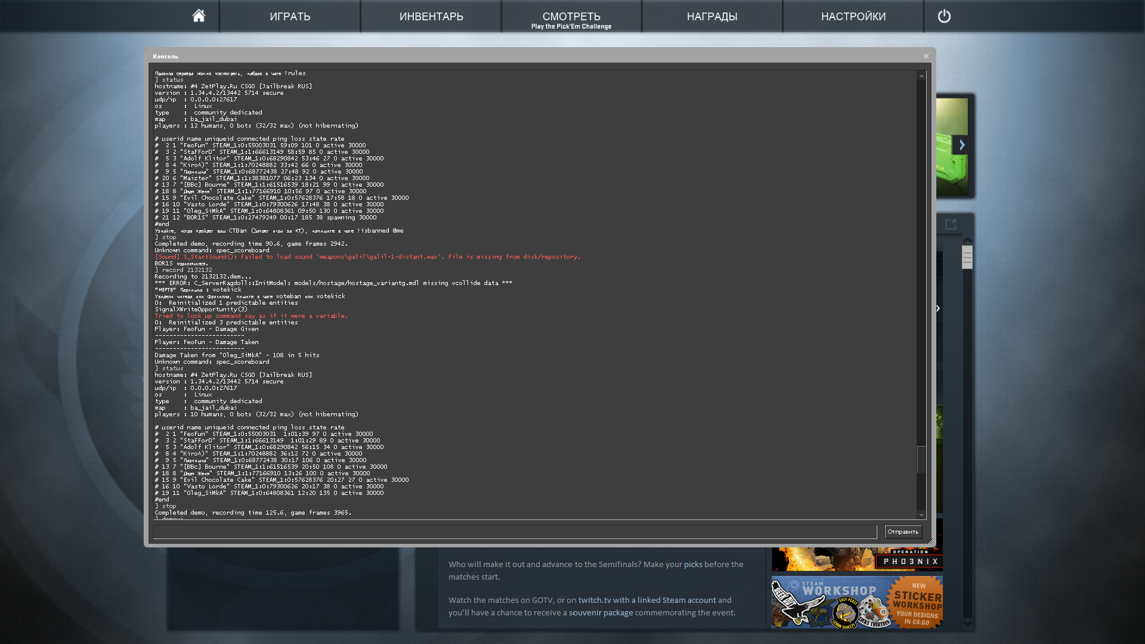Viewport: 1145px width, 644px height.
Task: Open the СМОТРЕТЬ Pick'Em Challenge menu
Action: (571, 18)
